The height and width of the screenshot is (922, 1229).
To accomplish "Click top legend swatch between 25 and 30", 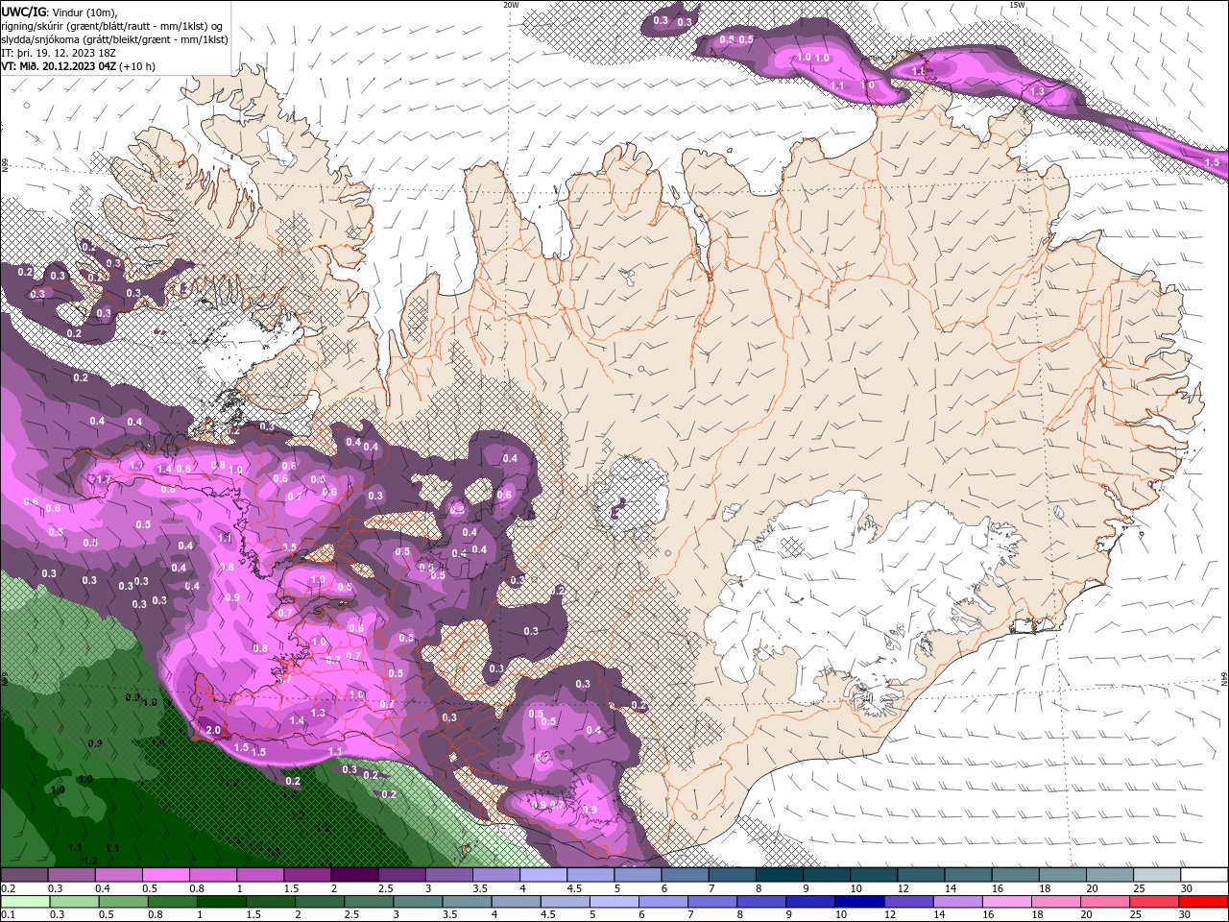I will pyautogui.click(x=1157, y=875).
